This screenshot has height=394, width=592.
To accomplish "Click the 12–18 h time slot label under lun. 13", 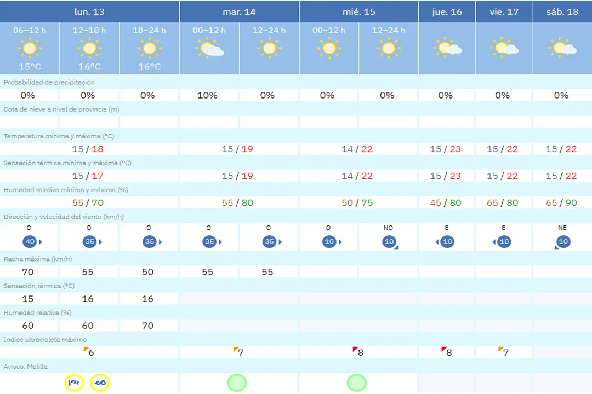I will point(89,30).
